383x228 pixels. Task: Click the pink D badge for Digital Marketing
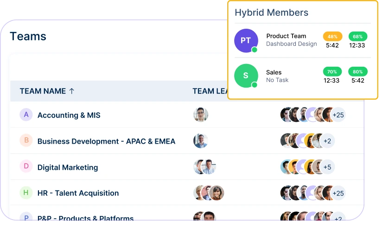point(26,166)
